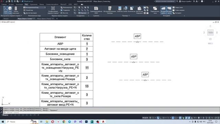Toggle the navigation bar (Панель навигации) button
The image size is (220, 124).
16,10
